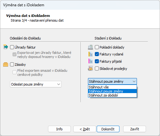Open the Odeslat pouze změny dropdown
This screenshot has width=160, height=136.
click(36, 84)
